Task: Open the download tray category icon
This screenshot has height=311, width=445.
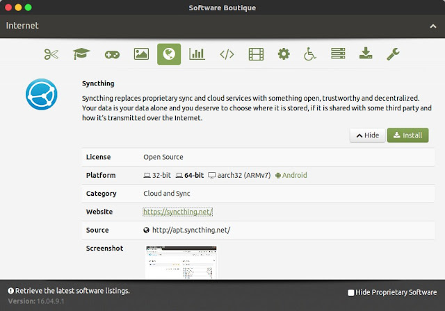Action: pos(366,53)
